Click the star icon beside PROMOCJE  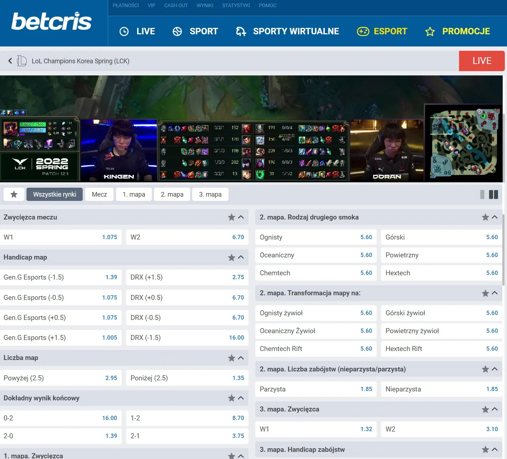click(x=429, y=31)
